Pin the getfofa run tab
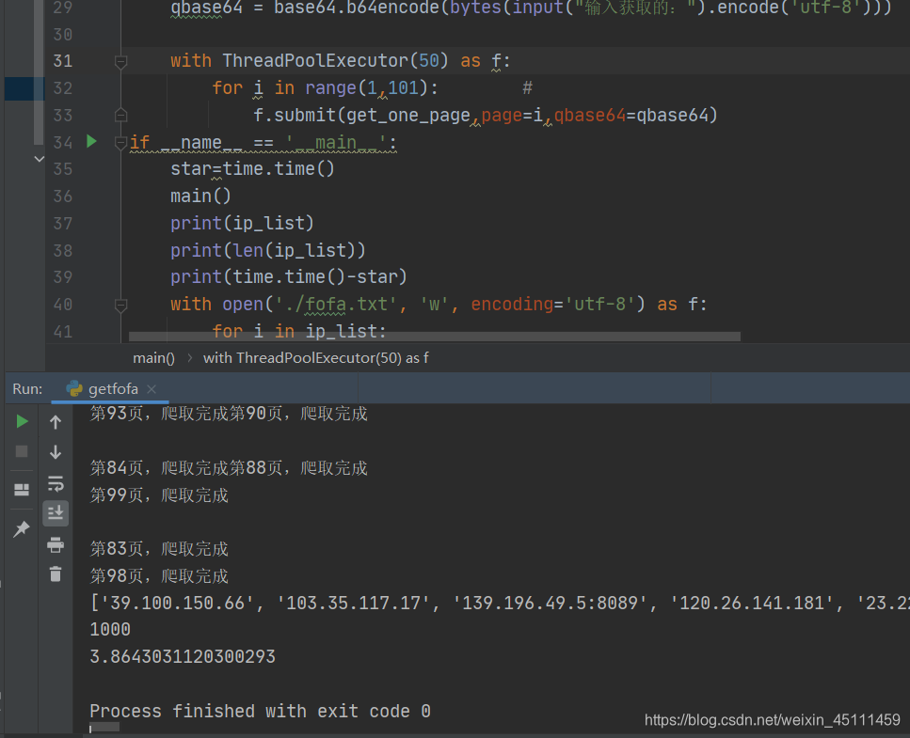 click(x=22, y=528)
